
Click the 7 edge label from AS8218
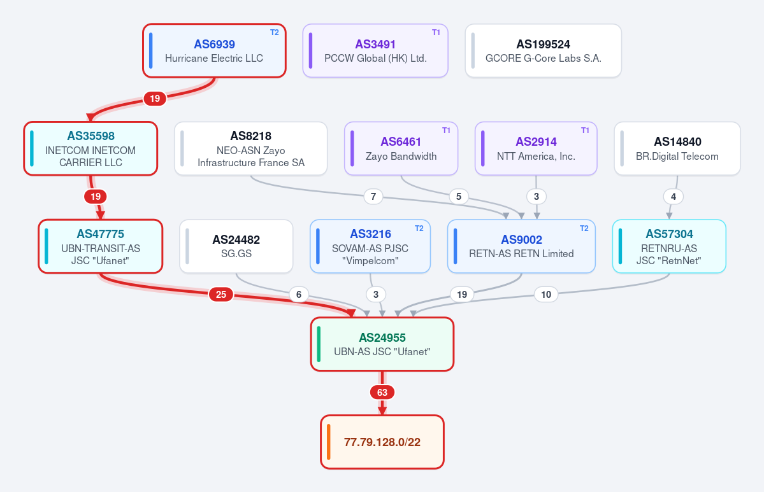click(x=374, y=197)
